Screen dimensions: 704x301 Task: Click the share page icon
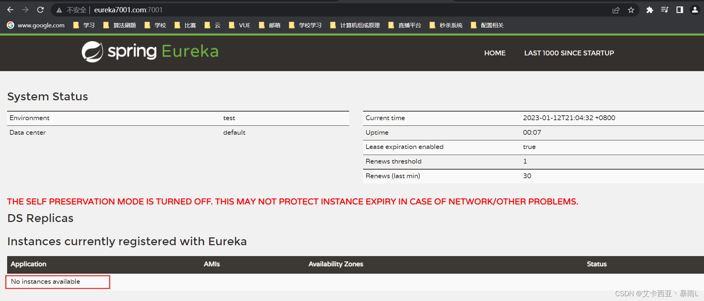pyautogui.click(x=616, y=10)
